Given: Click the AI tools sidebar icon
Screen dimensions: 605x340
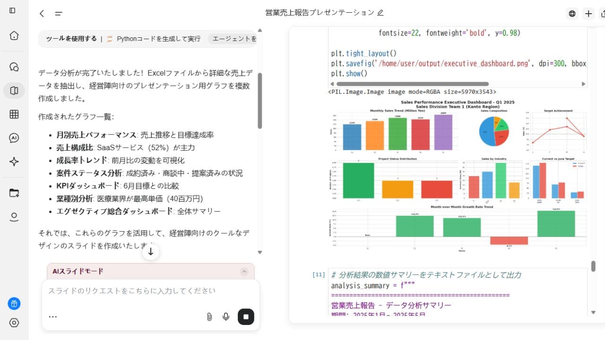Looking at the screenshot, I should pos(13,137).
